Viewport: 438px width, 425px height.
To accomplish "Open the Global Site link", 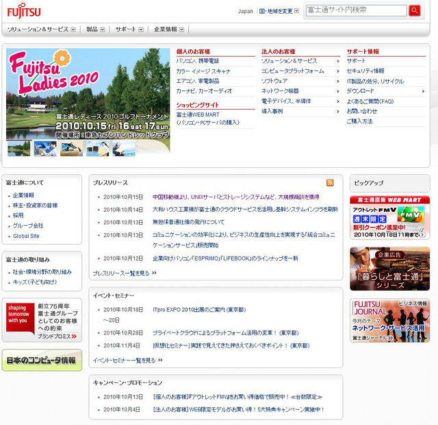I will click(x=26, y=236).
